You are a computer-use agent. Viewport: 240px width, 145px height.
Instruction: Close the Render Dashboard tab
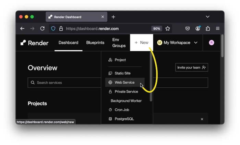[x=103, y=17]
